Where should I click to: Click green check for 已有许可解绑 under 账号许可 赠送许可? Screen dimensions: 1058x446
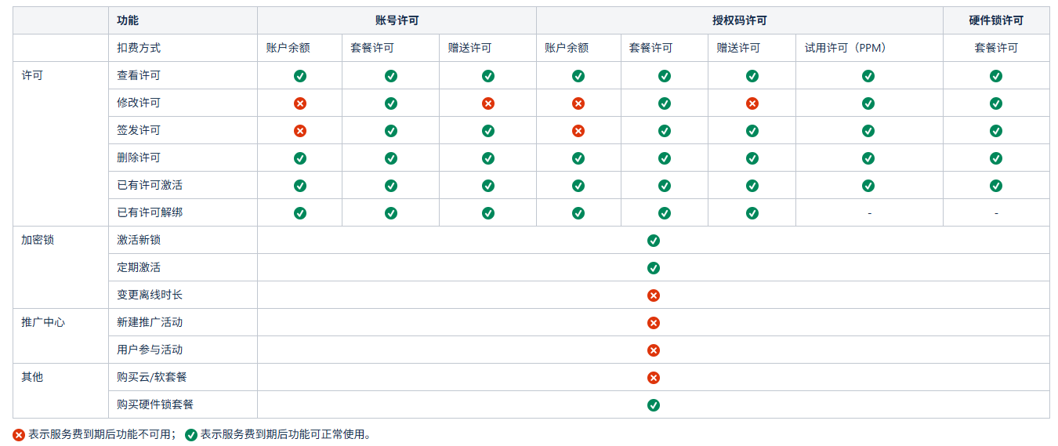click(x=488, y=213)
